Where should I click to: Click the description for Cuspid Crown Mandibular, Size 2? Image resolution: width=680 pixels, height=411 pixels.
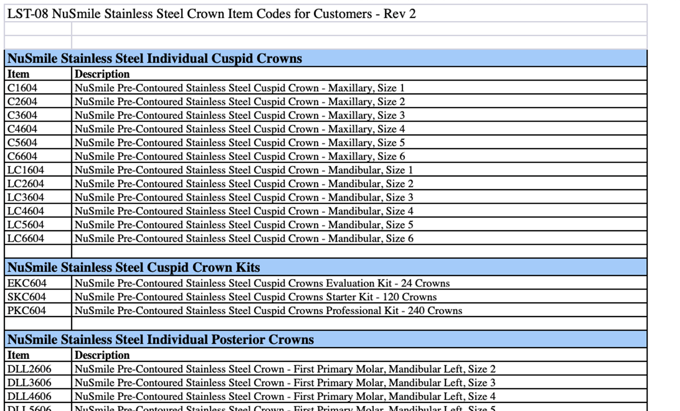360,184
